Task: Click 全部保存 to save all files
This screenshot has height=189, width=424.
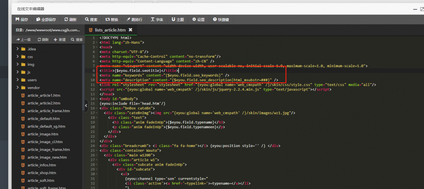Action: pyautogui.click(x=46, y=20)
